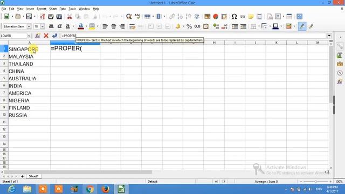This screenshot has width=345, height=194.
Task: Cancel formula with red X
Action: pos(46,36)
